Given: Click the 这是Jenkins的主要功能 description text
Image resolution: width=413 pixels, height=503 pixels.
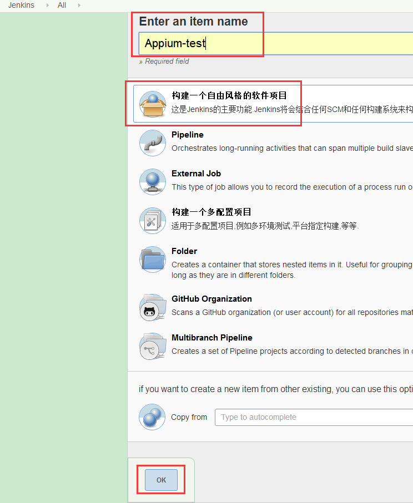Looking at the screenshot, I should [x=292, y=109].
